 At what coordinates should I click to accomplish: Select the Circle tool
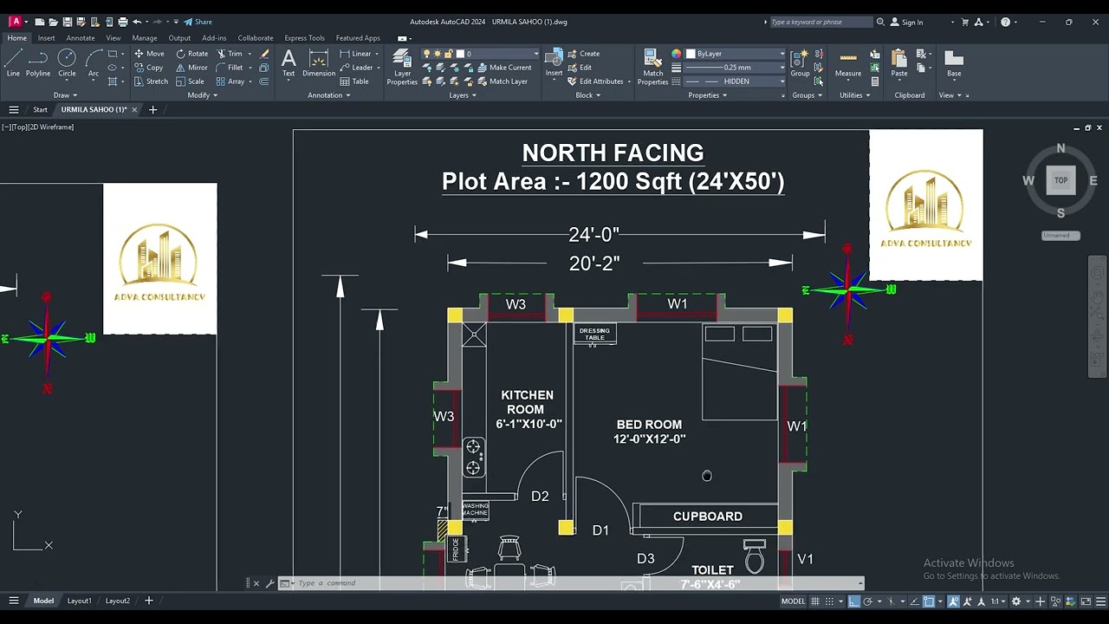coord(67,63)
